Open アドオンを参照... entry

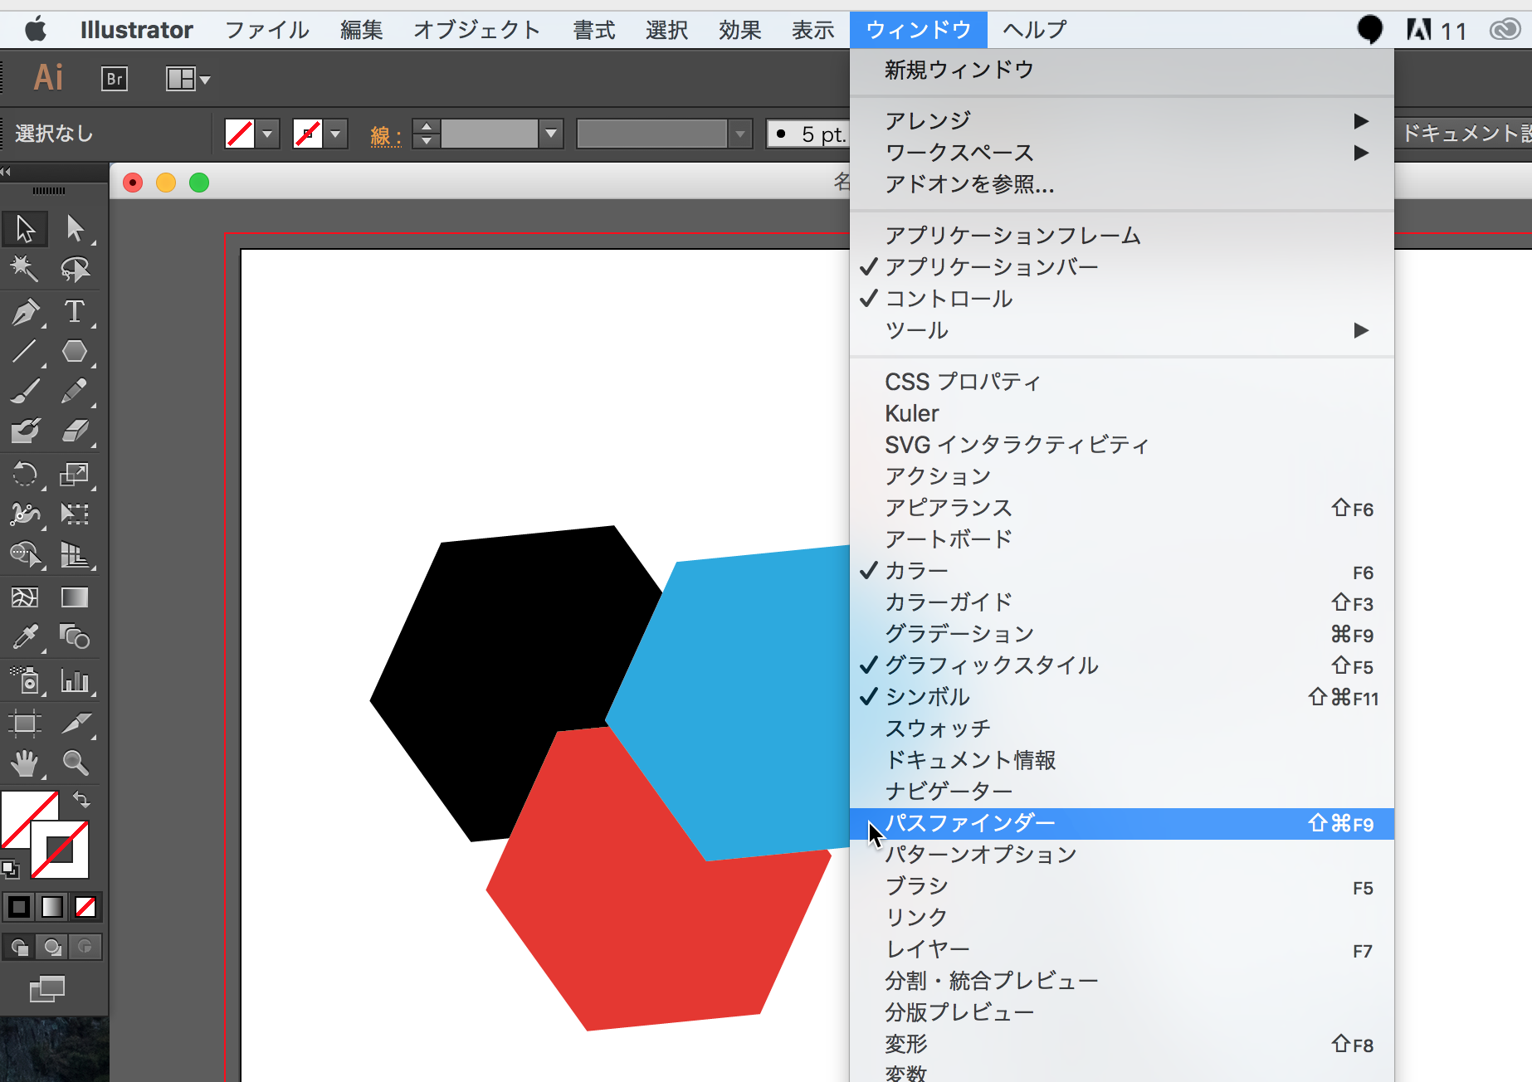click(1121, 184)
